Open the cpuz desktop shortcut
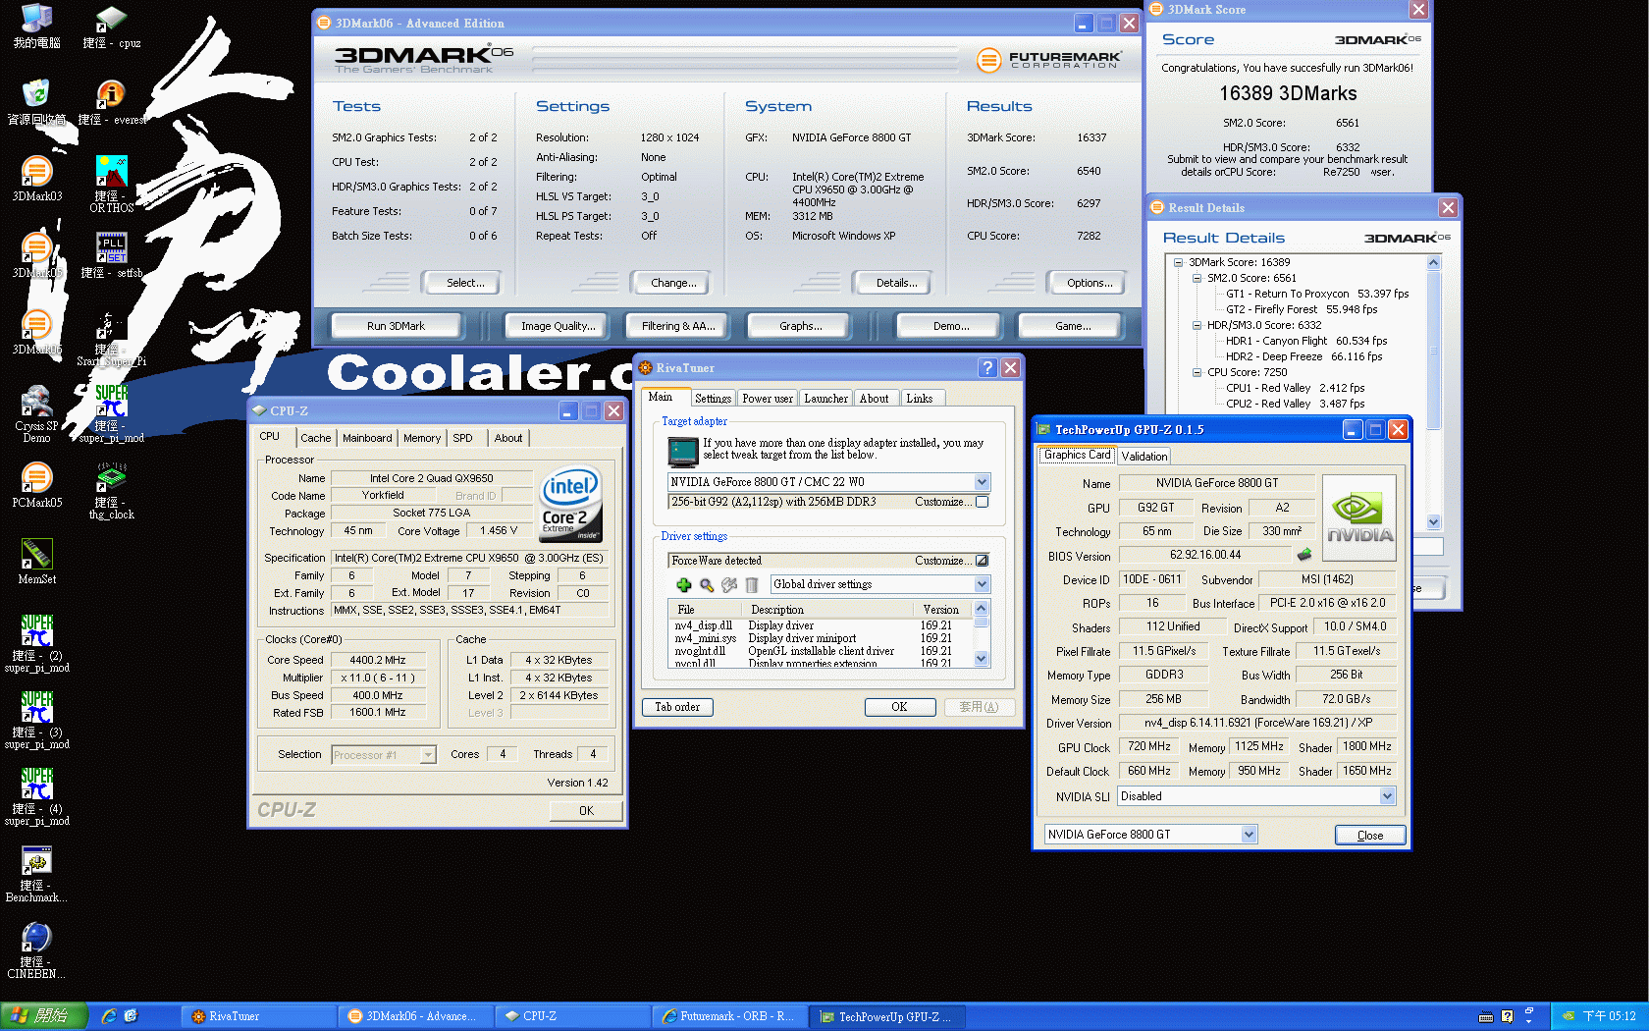1649x1031 pixels. click(x=111, y=27)
